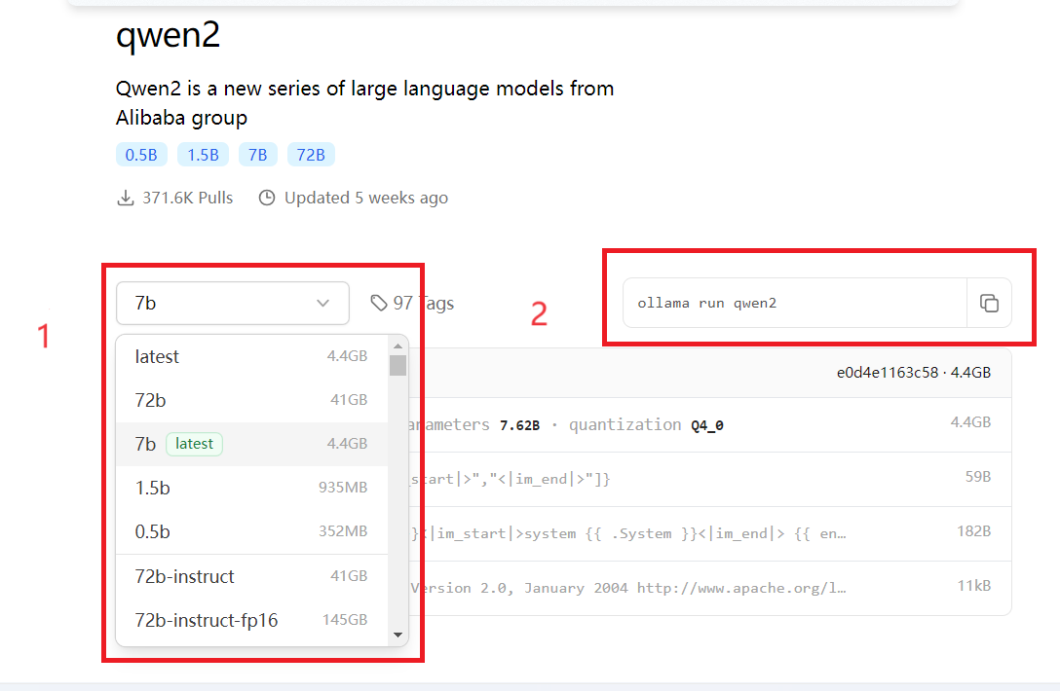Pick the 72b-instruct-fp16 tag

(251, 620)
